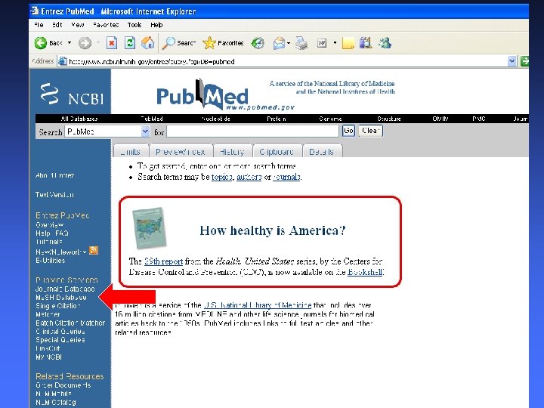Click the Stop loading icon
The height and width of the screenshot is (408, 544).
[x=111, y=43]
